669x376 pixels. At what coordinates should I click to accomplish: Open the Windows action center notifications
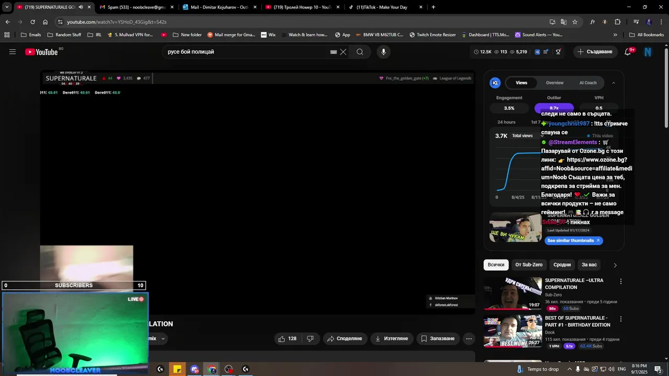point(658,369)
